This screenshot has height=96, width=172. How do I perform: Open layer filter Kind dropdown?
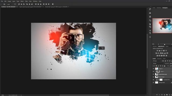click(157, 61)
